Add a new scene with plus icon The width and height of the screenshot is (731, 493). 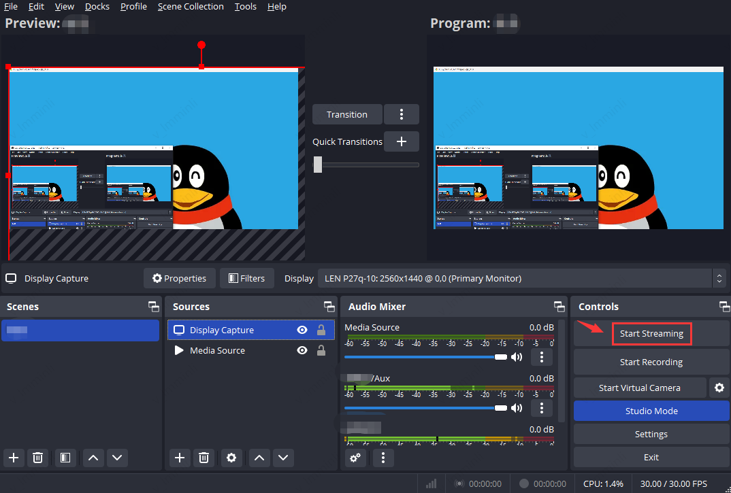[x=14, y=458]
